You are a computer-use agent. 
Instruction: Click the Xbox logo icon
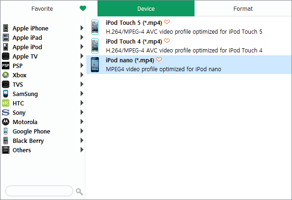6,75
